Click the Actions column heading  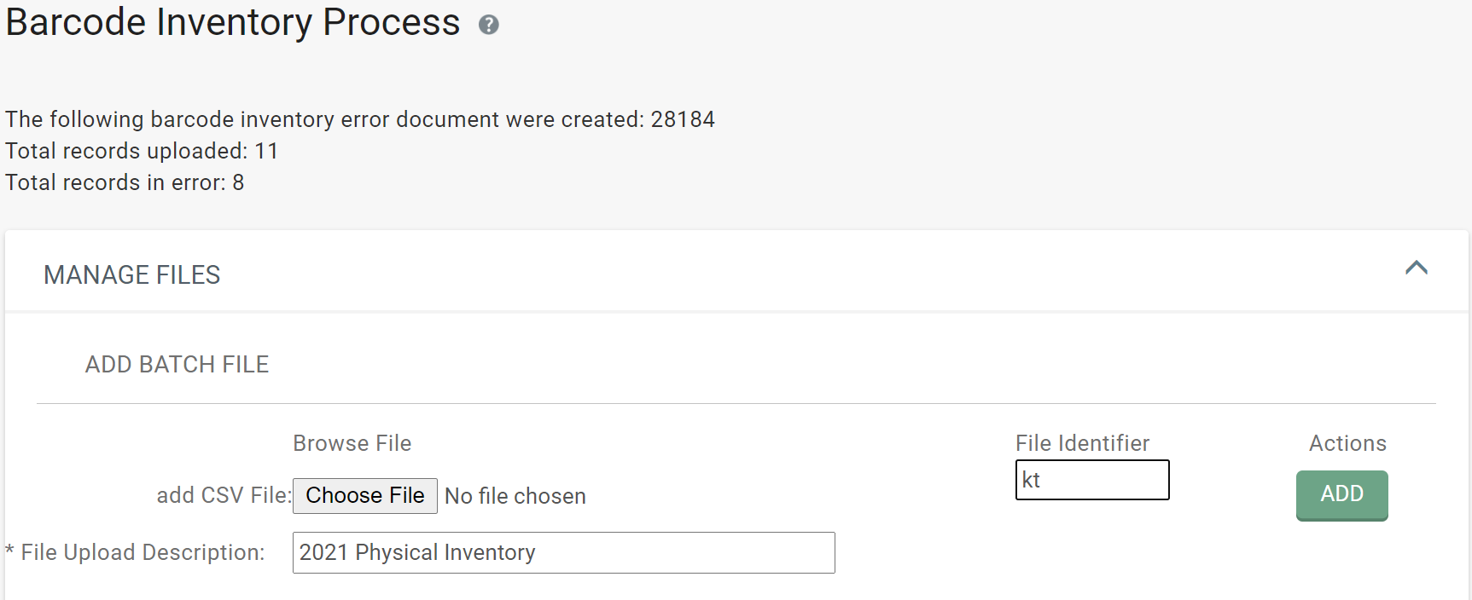coord(1347,443)
